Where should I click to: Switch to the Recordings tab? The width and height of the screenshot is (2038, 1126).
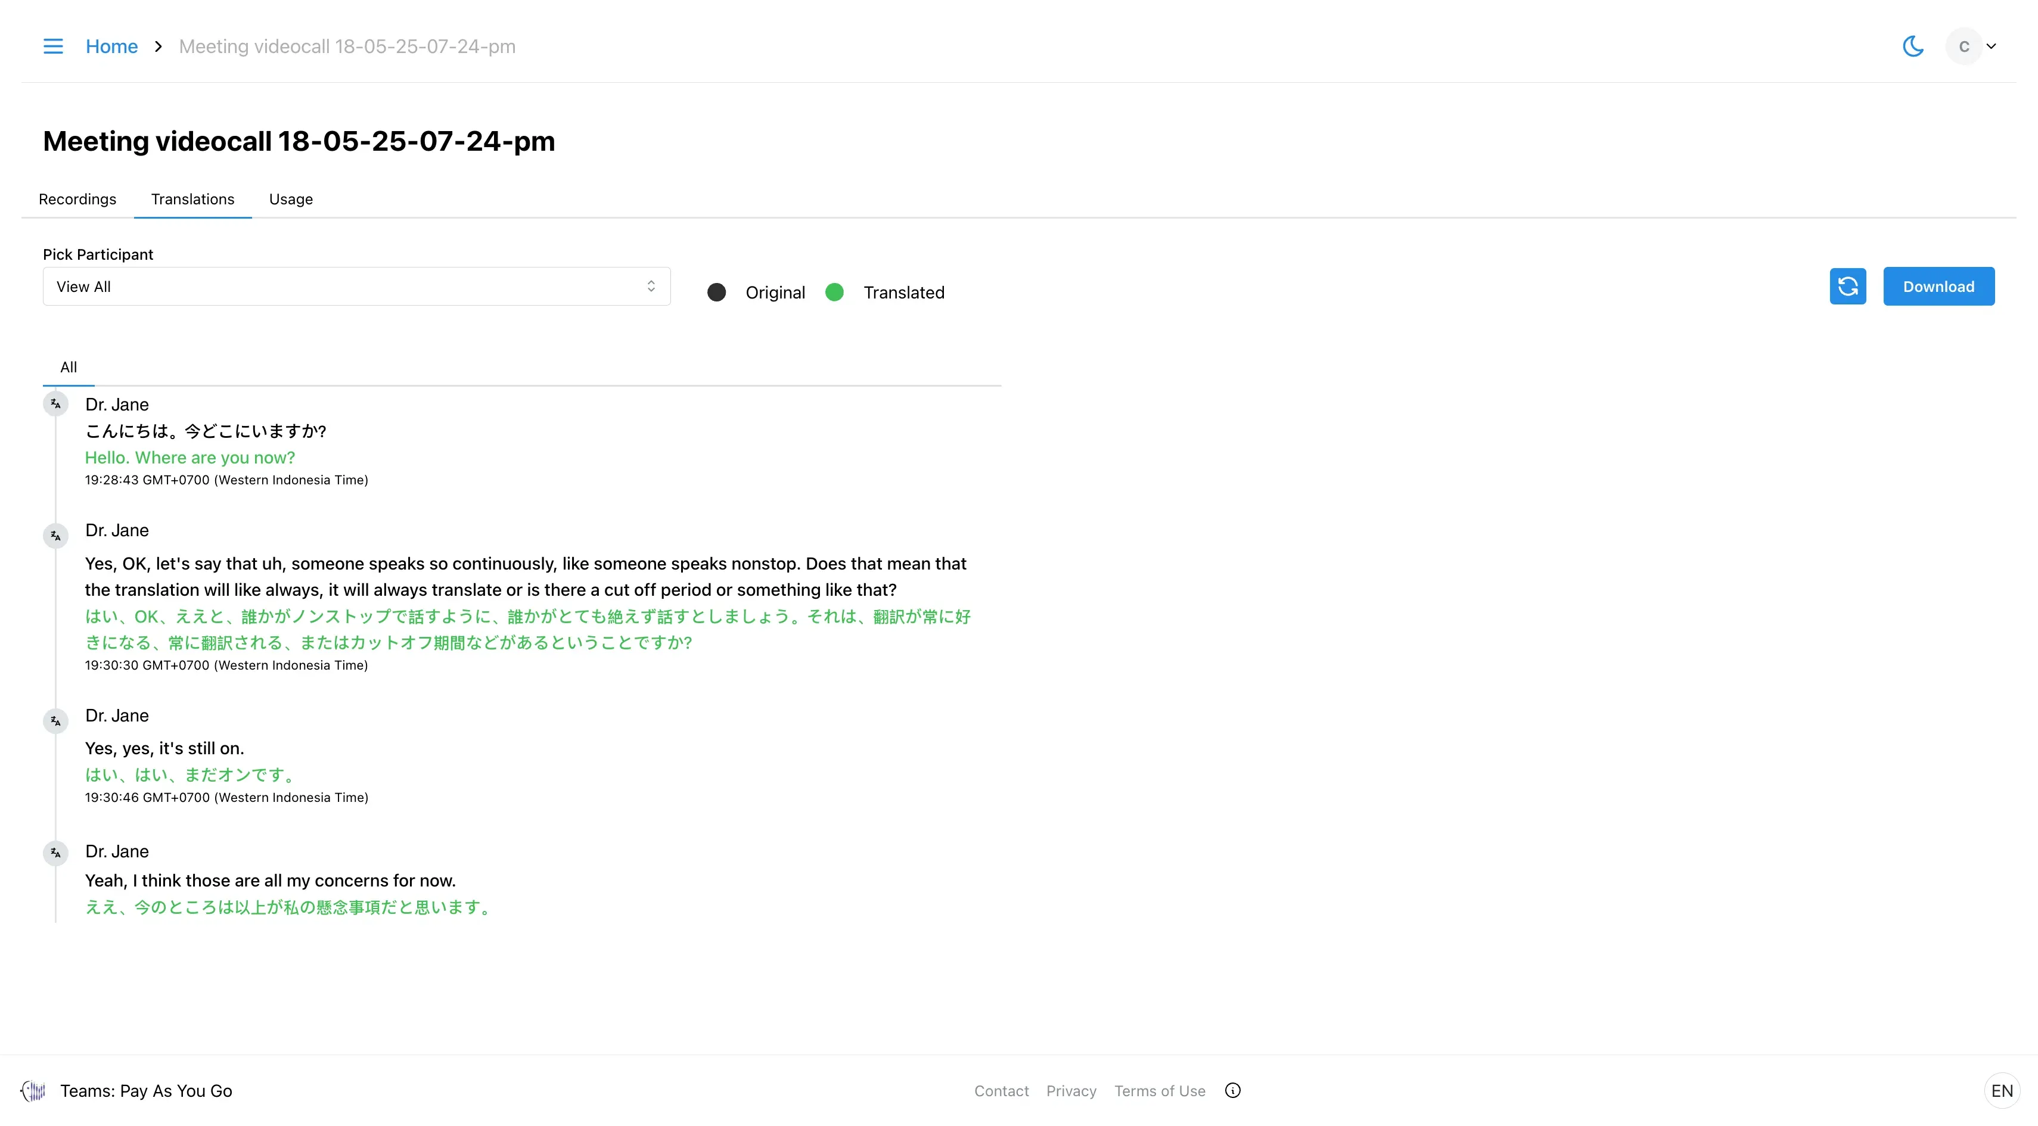(x=77, y=199)
